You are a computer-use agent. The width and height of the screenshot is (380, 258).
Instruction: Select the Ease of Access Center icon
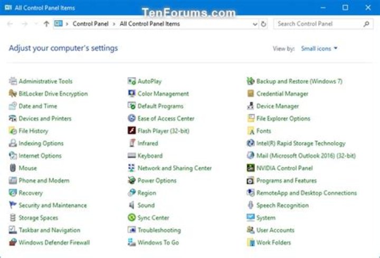pyautogui.click(x=131, y=118)
